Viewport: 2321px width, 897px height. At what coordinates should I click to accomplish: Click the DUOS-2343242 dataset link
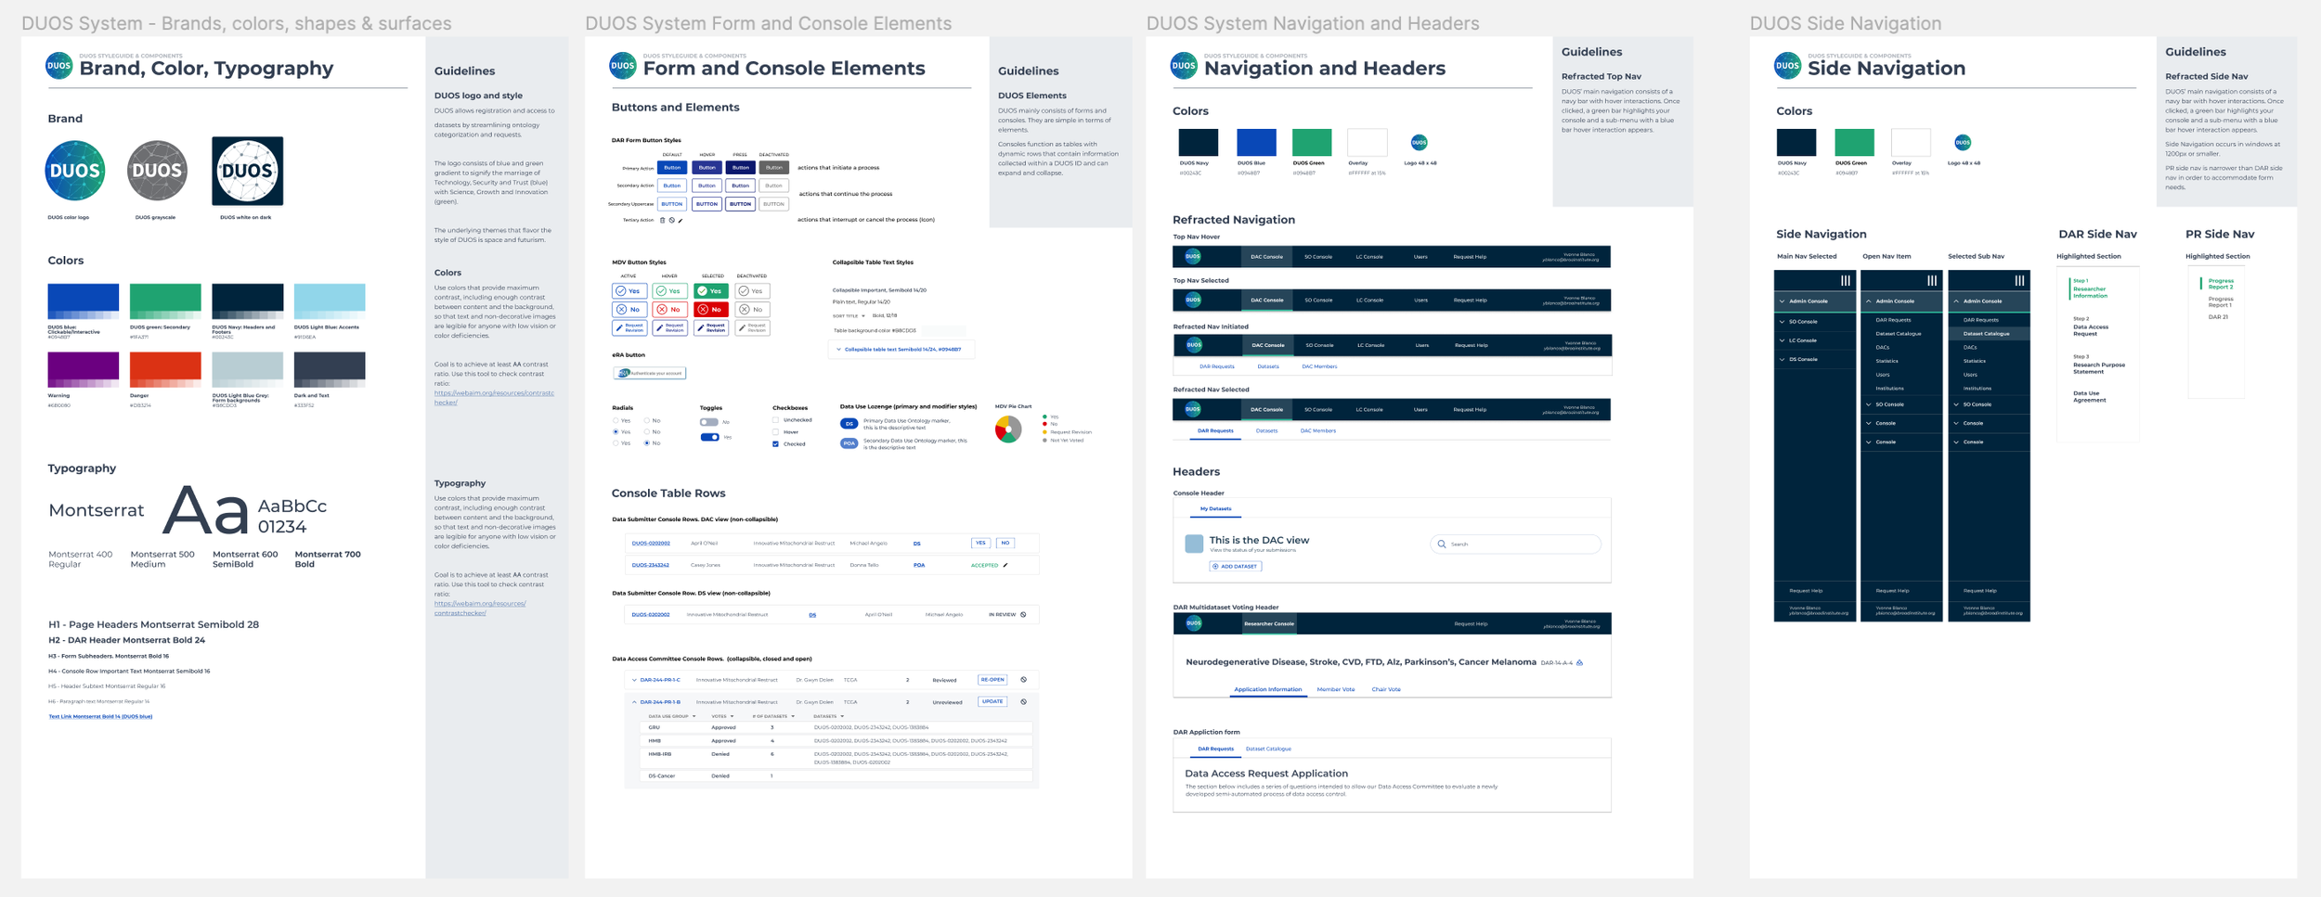point(651,565)
